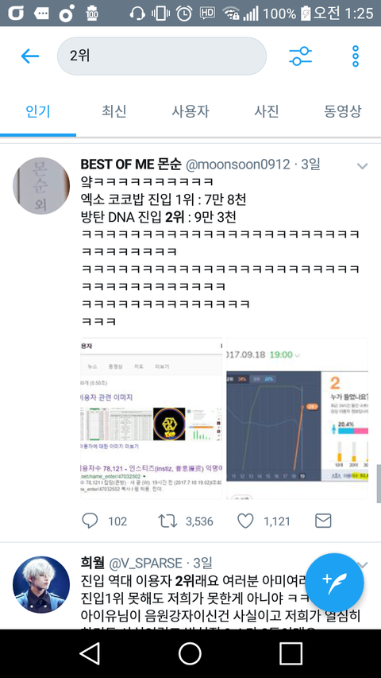Tap the back arrow icon
This screenshot has width=381, height=678.
coord(30,56)
